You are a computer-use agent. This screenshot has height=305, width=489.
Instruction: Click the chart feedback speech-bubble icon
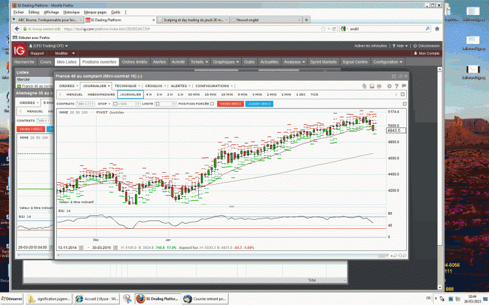click(404, 86)
